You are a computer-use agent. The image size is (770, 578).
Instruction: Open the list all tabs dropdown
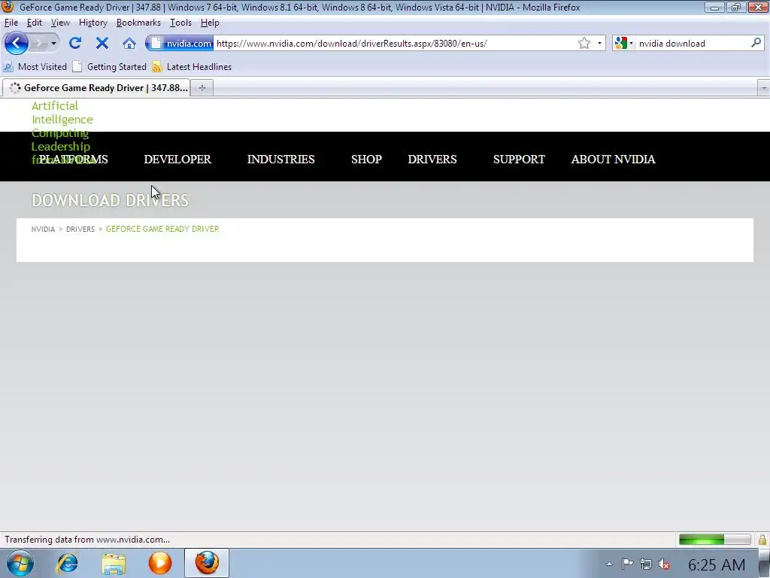click(764, 89)
